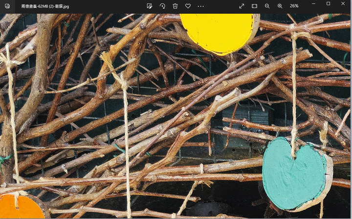Click the fit-to-window icon
This screenshot has width=352, height=219.
[x=254, y=6]
